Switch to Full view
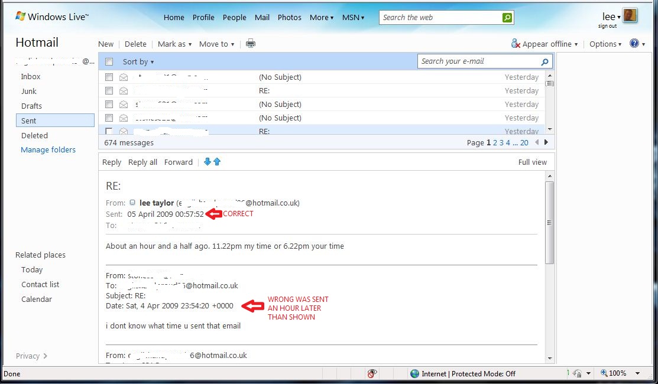 533,162
